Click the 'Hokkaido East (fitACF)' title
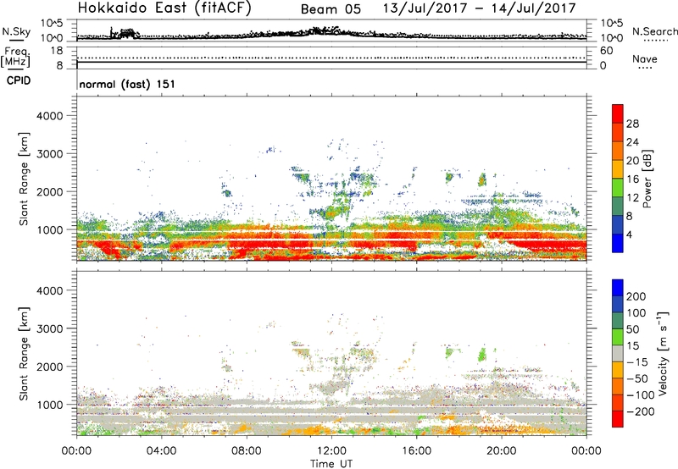This screenshot has width=678, height=469. click(164, 8)
